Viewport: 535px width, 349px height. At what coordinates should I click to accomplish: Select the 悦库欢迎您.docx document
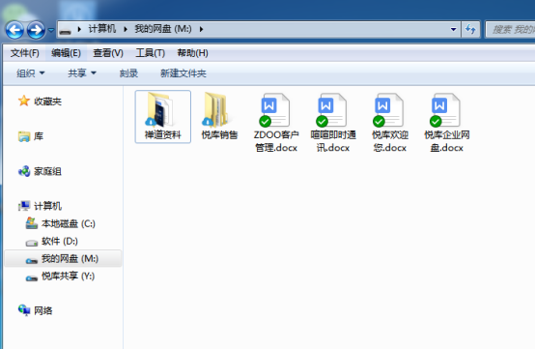pos(390,122)
